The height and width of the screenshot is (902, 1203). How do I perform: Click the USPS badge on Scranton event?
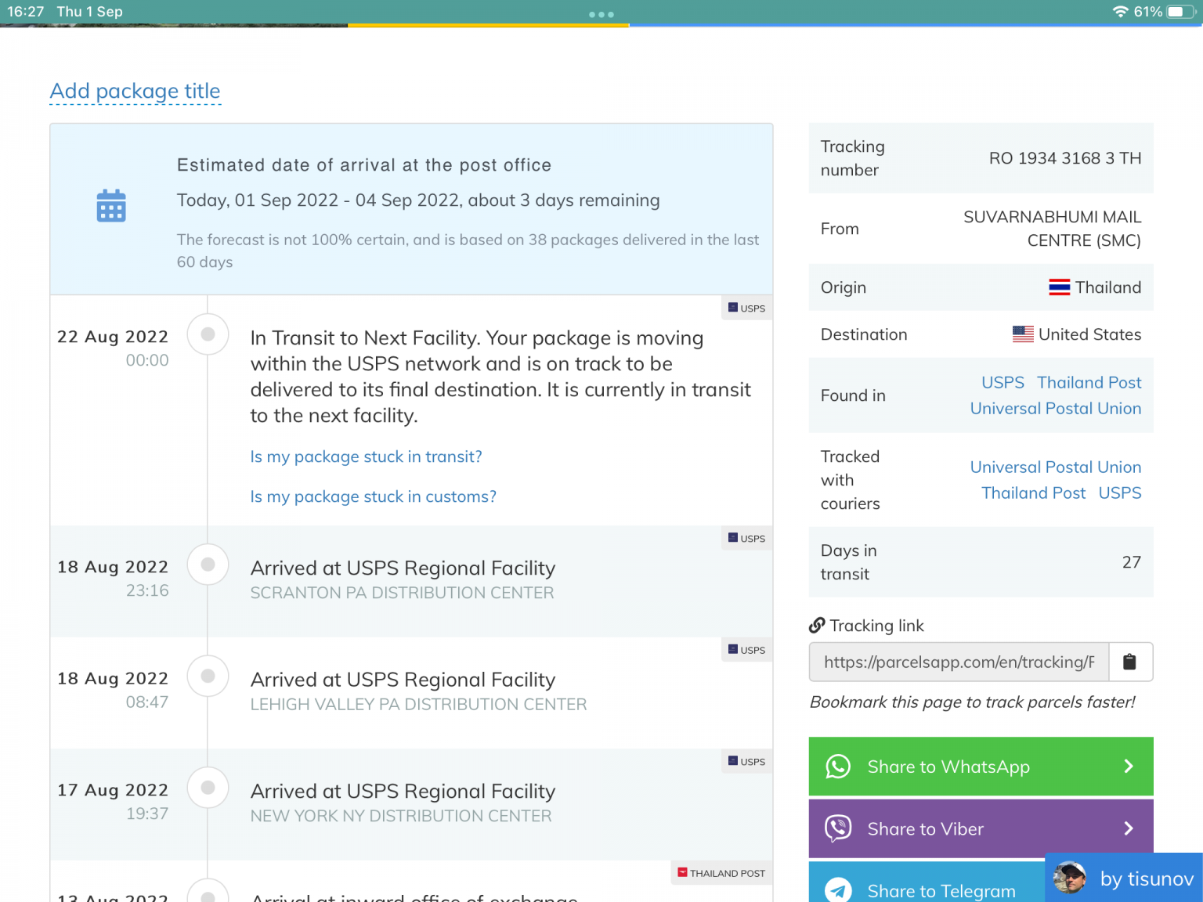747,538
